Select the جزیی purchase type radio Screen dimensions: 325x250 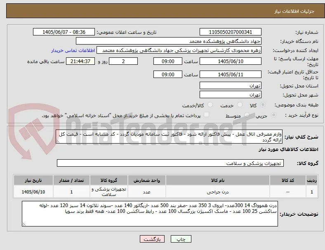pos(273,115)
